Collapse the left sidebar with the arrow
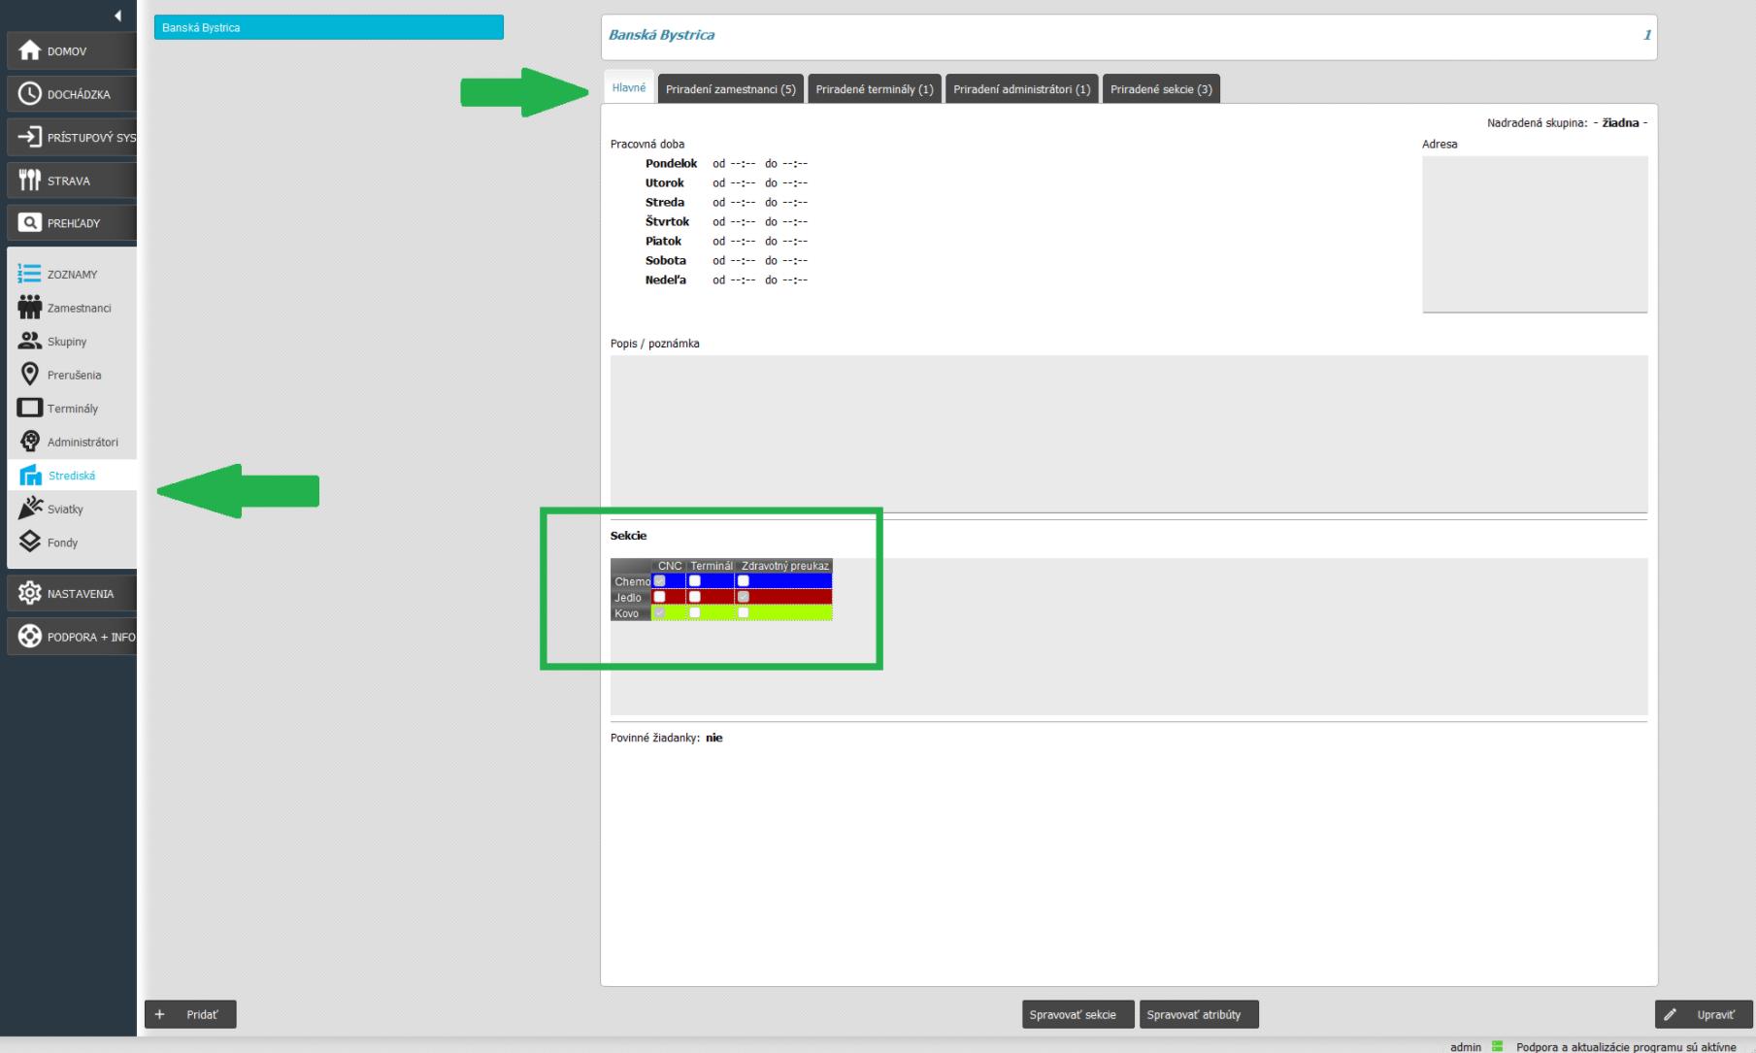The height and width of the screenshot is (1053, 1756). tap(117, 16)
